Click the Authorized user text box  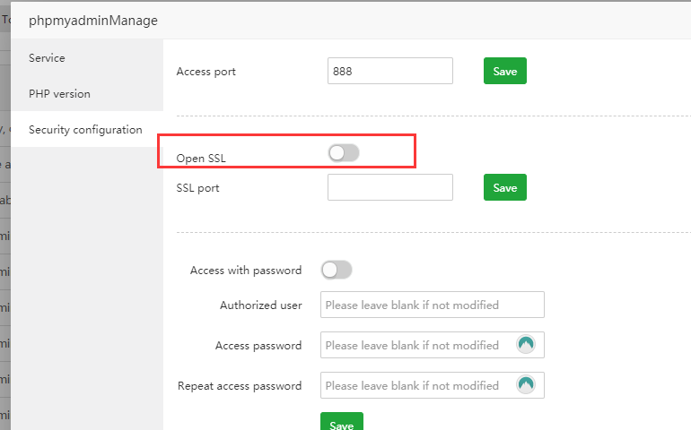pos(432,305)
